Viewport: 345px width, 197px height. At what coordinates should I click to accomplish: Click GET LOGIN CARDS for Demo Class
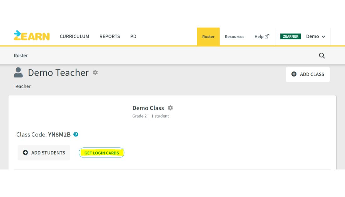pyautogui.click(x=101, y=153)
